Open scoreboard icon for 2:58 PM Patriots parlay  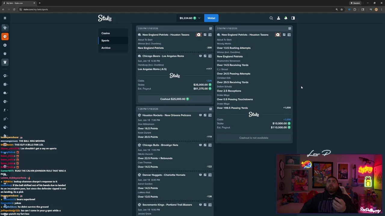(x=289, y=35)
